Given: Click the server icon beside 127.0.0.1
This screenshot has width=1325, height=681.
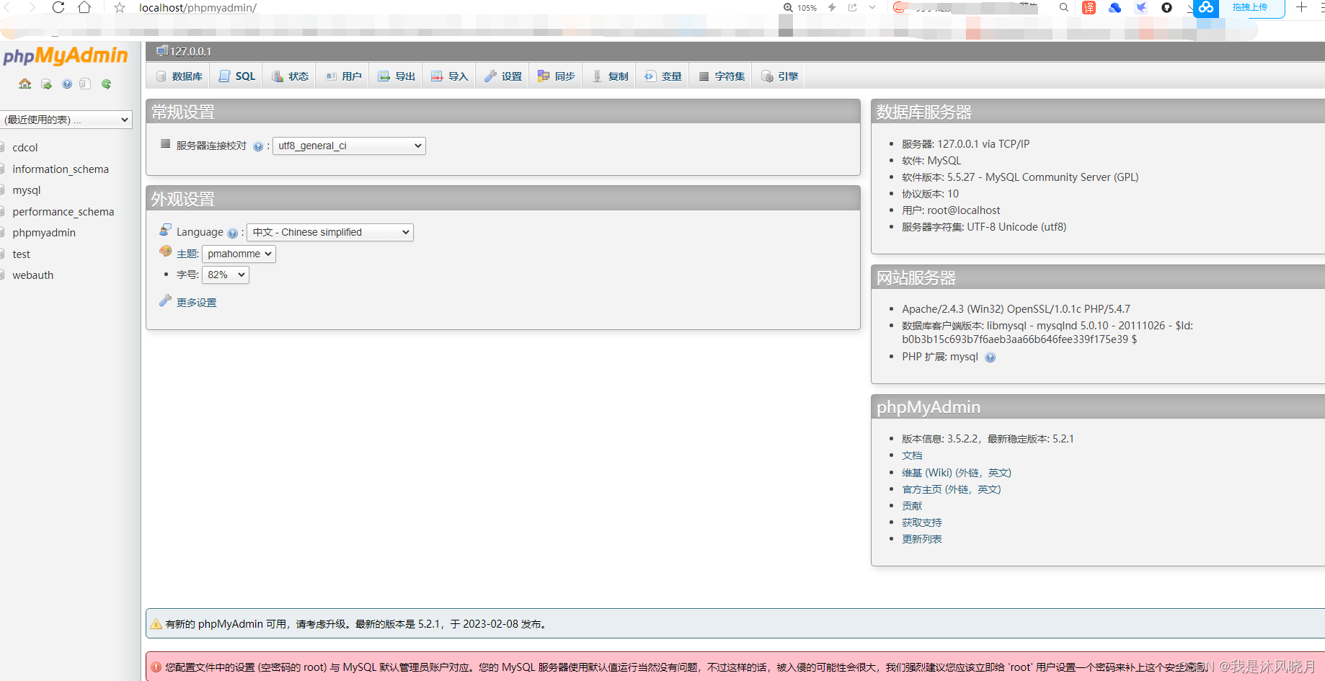Looking at the screenshot, I should 162,50.
